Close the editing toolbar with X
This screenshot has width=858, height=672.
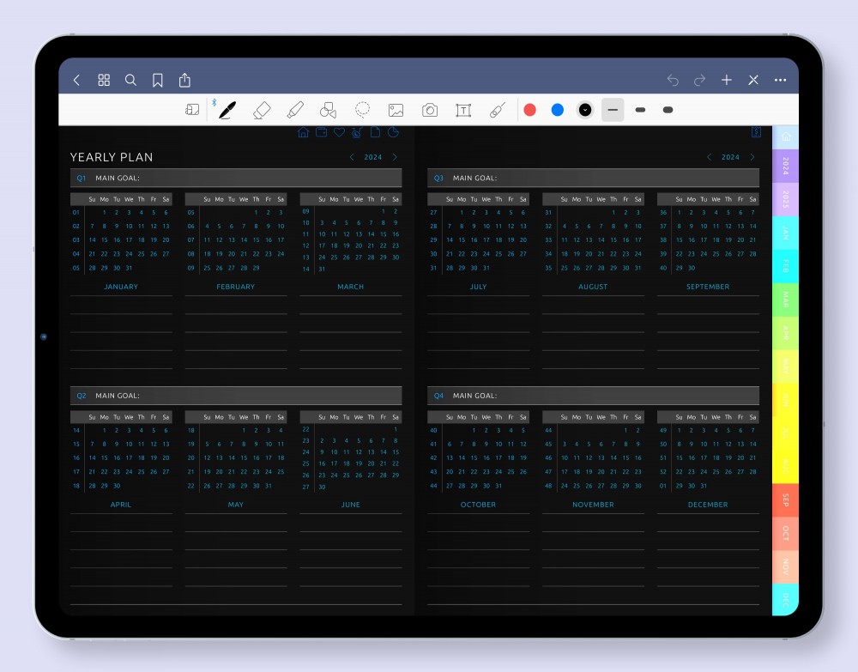(x=753, y=81)
